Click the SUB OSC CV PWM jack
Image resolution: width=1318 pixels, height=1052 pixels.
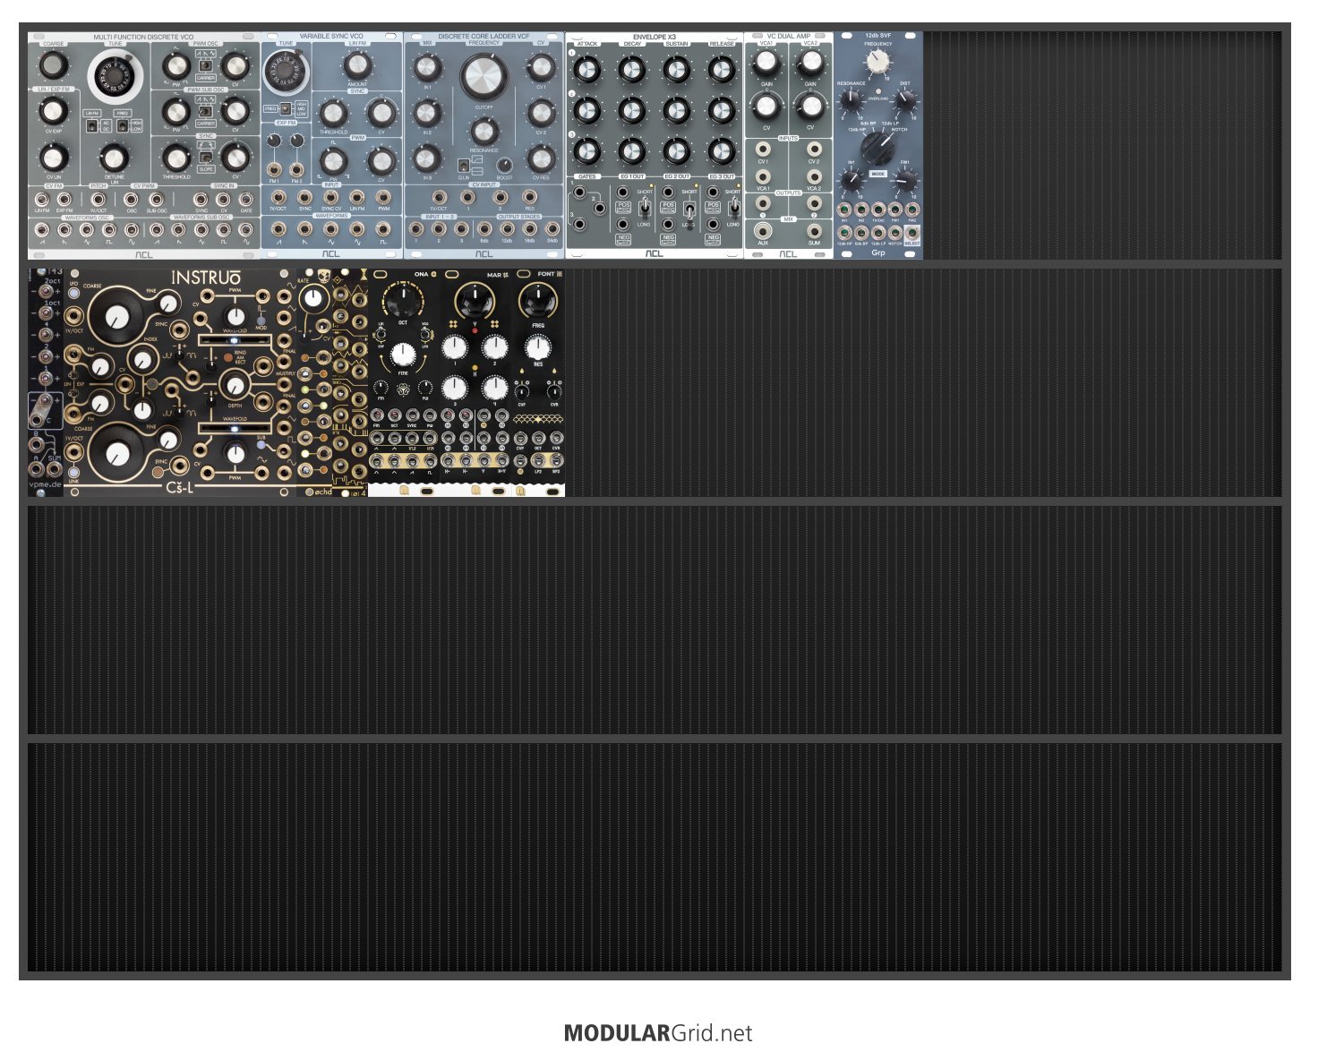pos(156,199)
